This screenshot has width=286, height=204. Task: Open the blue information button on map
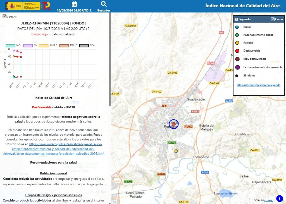pyautogui.click(x=279, y=198)
